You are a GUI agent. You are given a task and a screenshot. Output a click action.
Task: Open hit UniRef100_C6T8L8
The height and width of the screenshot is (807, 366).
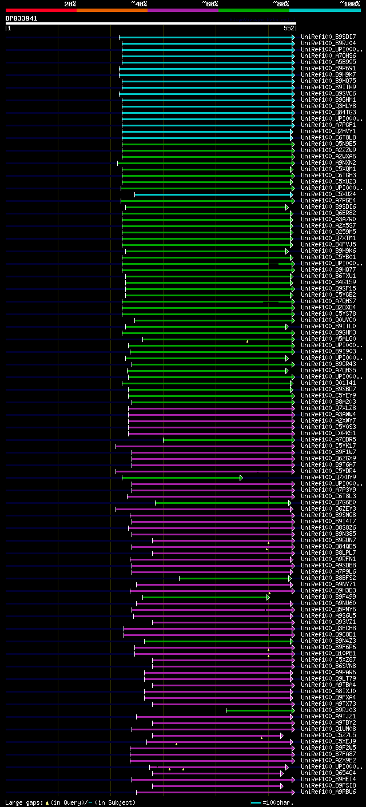pos(328,137)
